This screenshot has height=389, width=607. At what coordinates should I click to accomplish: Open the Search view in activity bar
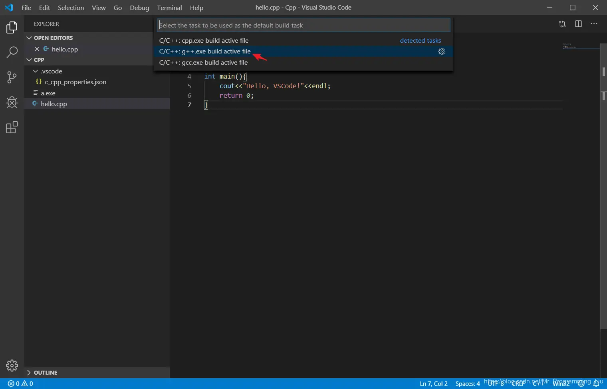click(x=12, y=52)
